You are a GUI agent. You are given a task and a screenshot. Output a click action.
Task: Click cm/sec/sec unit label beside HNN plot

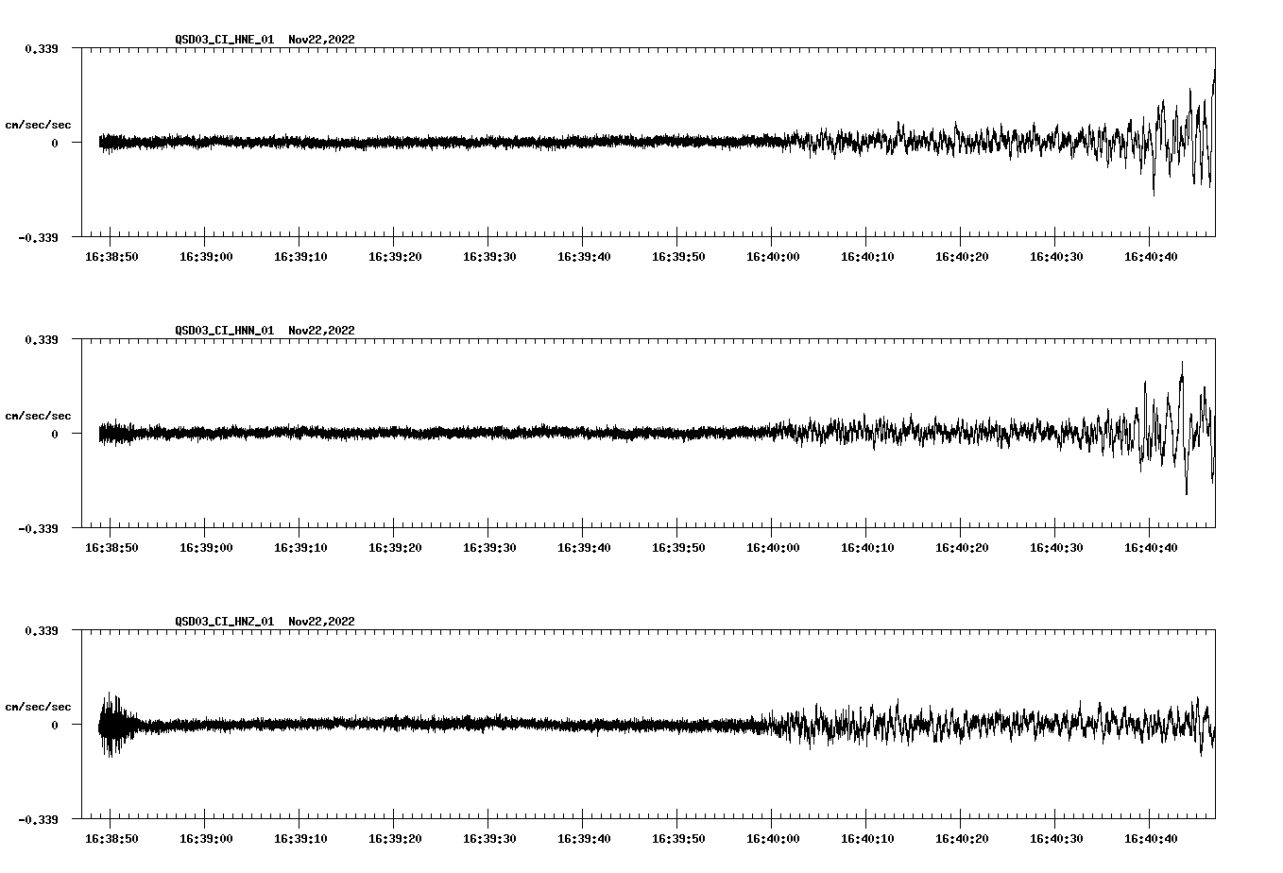click(x=38, y=416)
